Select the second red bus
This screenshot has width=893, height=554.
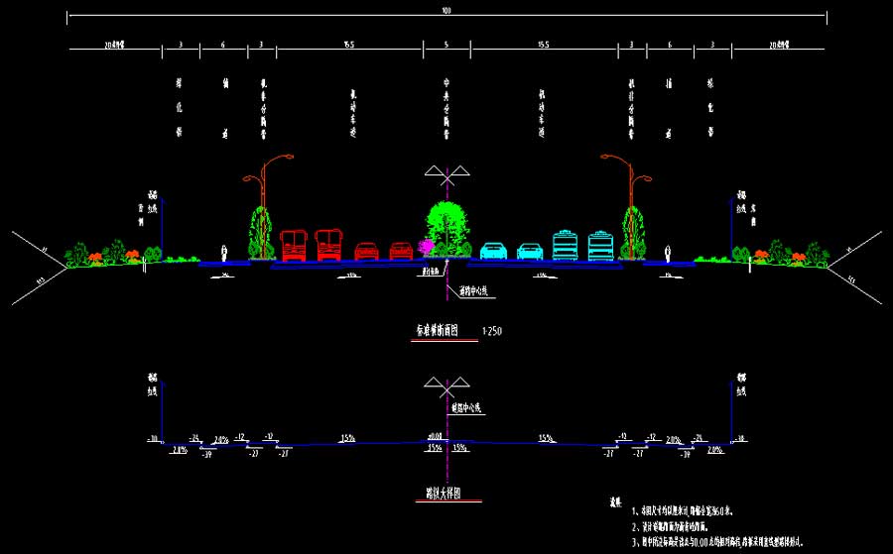[x=328, y=245]
